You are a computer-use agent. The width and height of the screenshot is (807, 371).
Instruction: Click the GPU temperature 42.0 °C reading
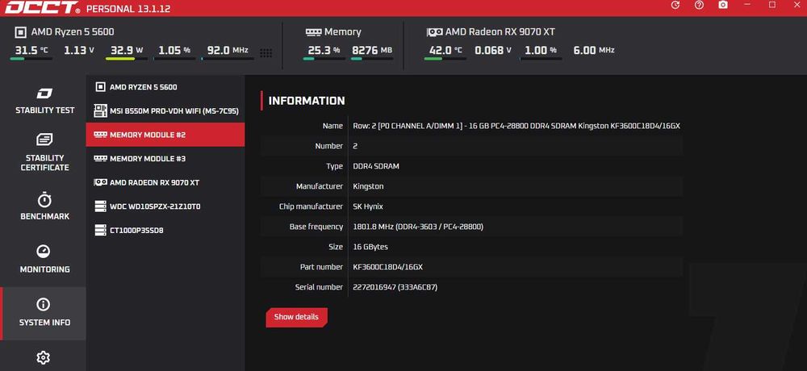pos(445,51)
